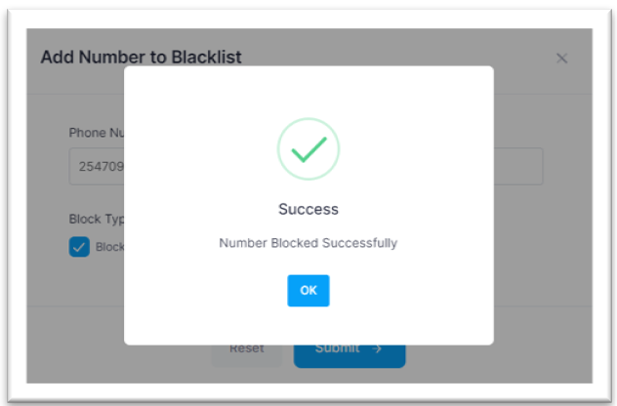Click the arrow icon on Submit button
Screen dimensions: 617x406
[377, 349]
